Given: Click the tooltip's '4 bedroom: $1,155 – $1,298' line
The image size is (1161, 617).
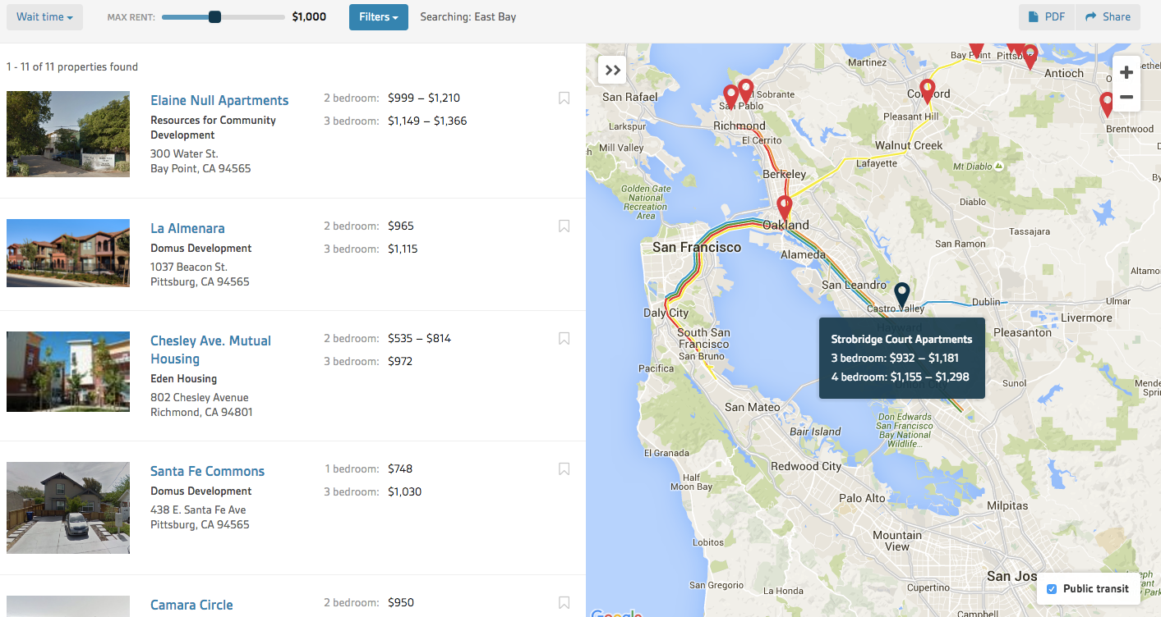Looking at the screenshot, I should point(901,377).
